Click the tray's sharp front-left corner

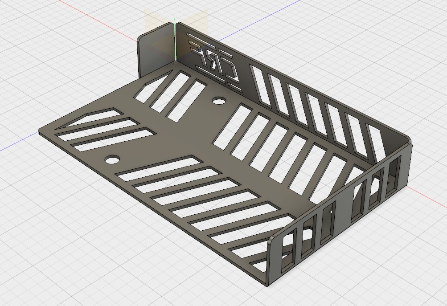point(41,132)
